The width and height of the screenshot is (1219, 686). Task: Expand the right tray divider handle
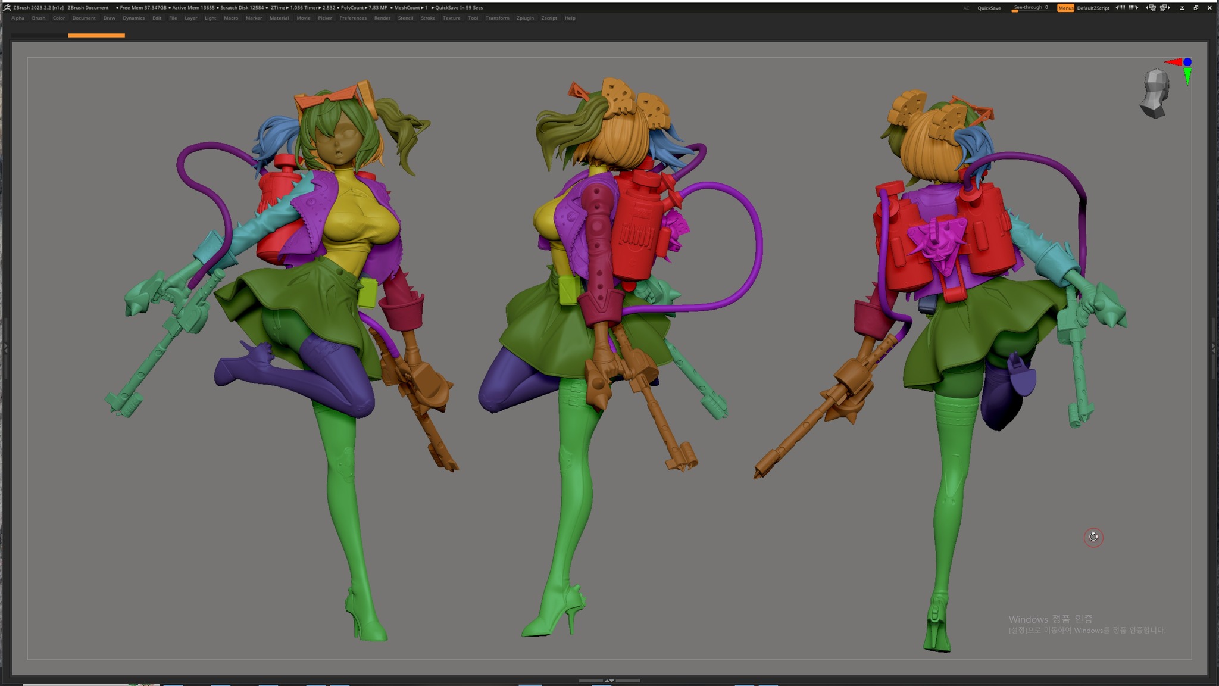[1213, 348]
